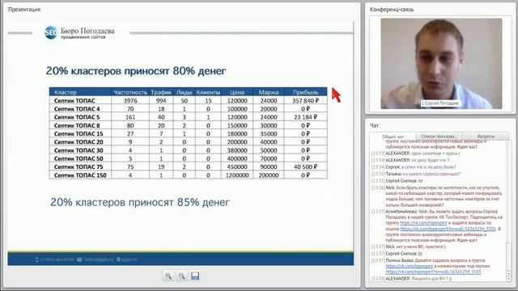Open the wall-56365294_3505 link in АсияИсмаилова's message
The width and height of the screenshot is (518, 291).
(448, 229)
